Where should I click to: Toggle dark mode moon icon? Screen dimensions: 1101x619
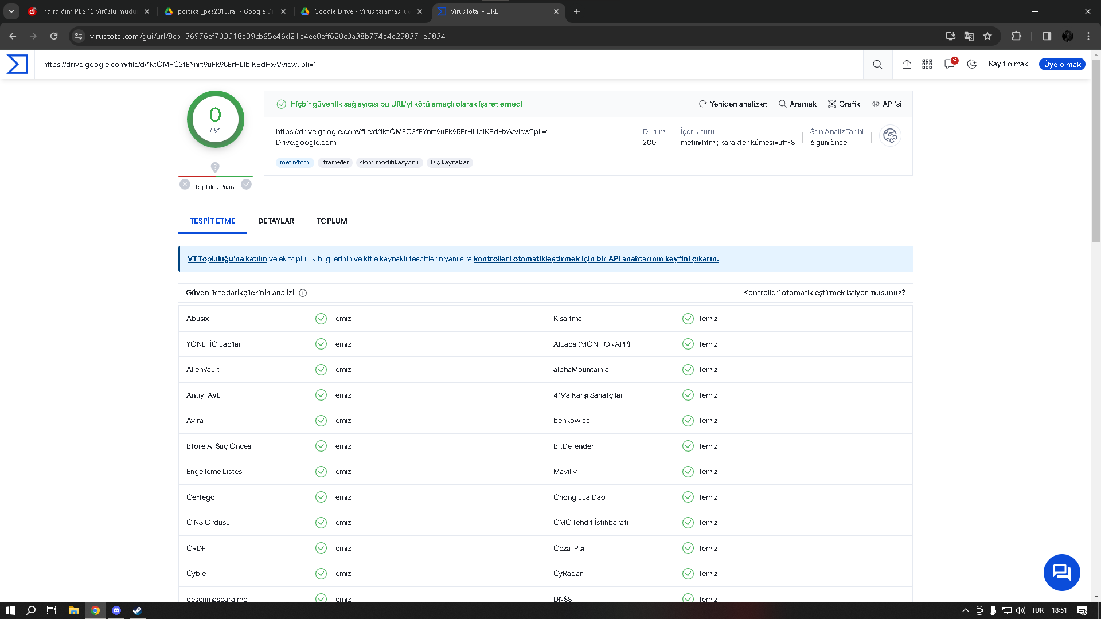(971, 64)
